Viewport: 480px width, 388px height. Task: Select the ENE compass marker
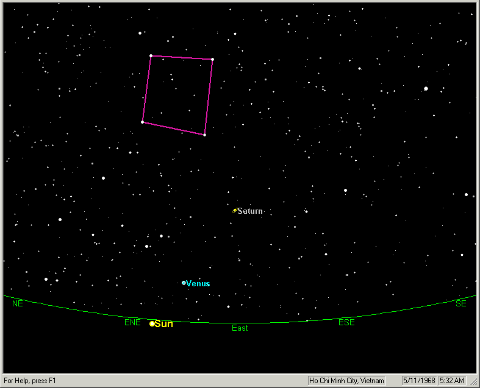(x=132, y=323)
